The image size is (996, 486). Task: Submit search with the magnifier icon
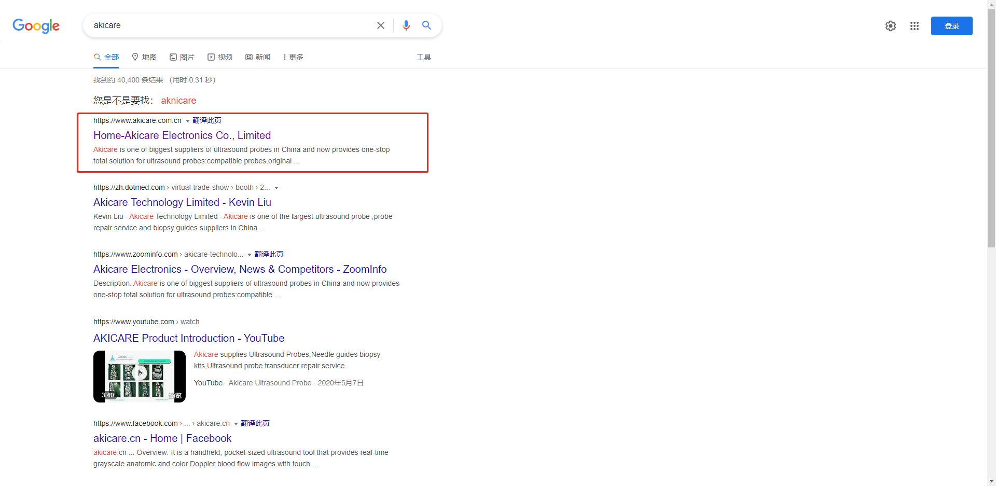point(427,25)
